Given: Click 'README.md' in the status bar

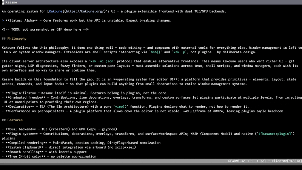Looking at the screenshot, I should 237,161.
